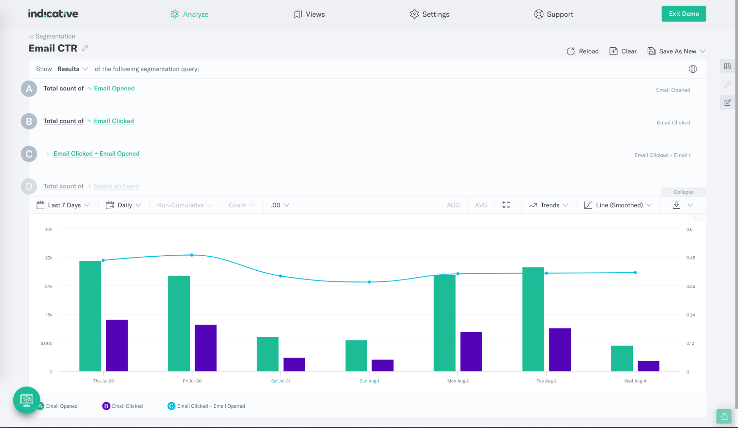This screenshot has width=738, height=428.
Task: Click the download export icon
Action: 676,205
